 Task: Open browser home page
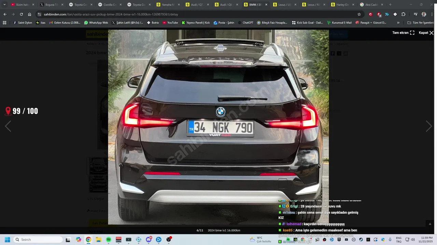point(30,14)
